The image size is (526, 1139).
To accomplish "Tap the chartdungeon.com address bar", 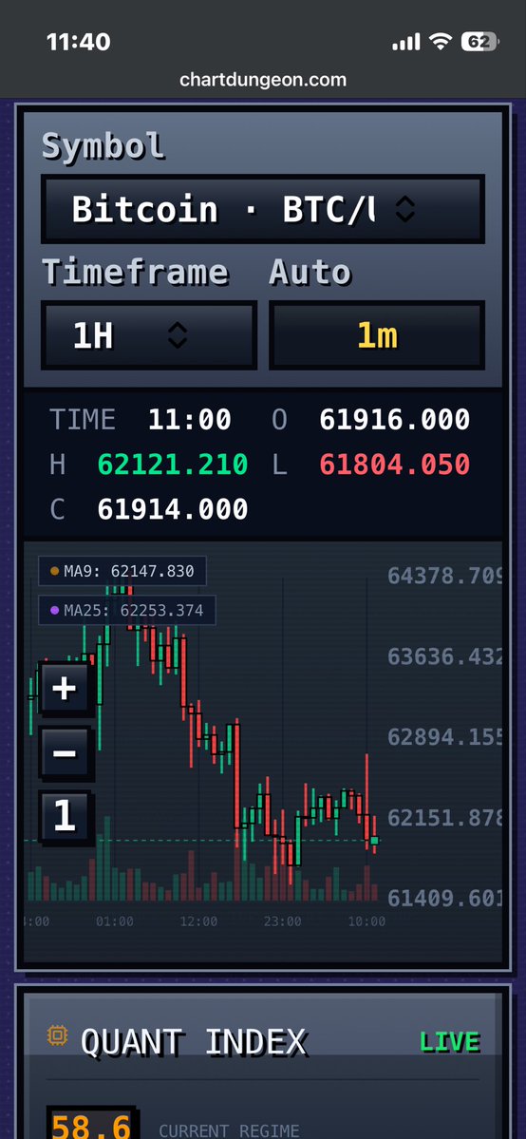I will pos(263,79).
